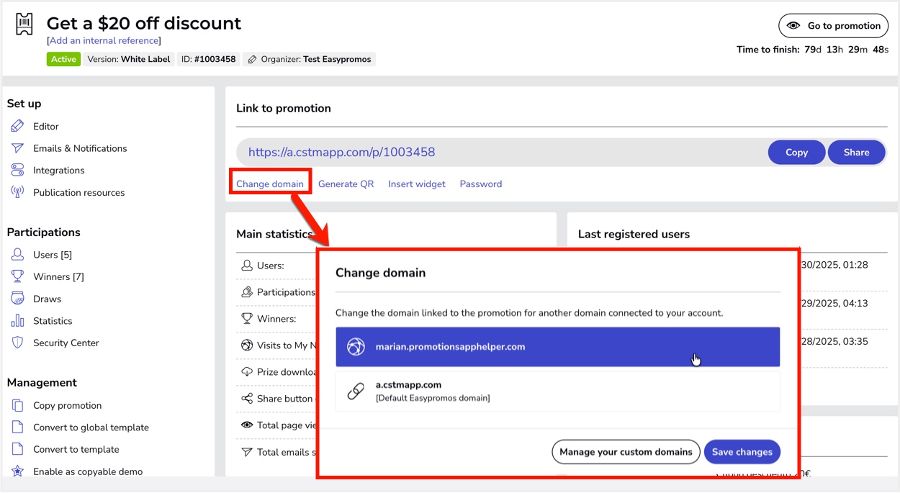Click the Winners trophy icon in sidebar

pyautogui.click(x=18, y=277)
